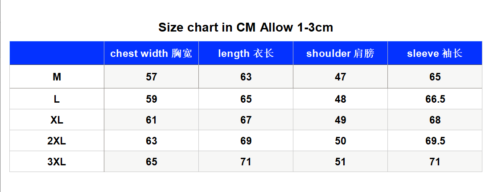Select the M size row label
The width and height of the screenshot is (498, 192).
[57, 77]
